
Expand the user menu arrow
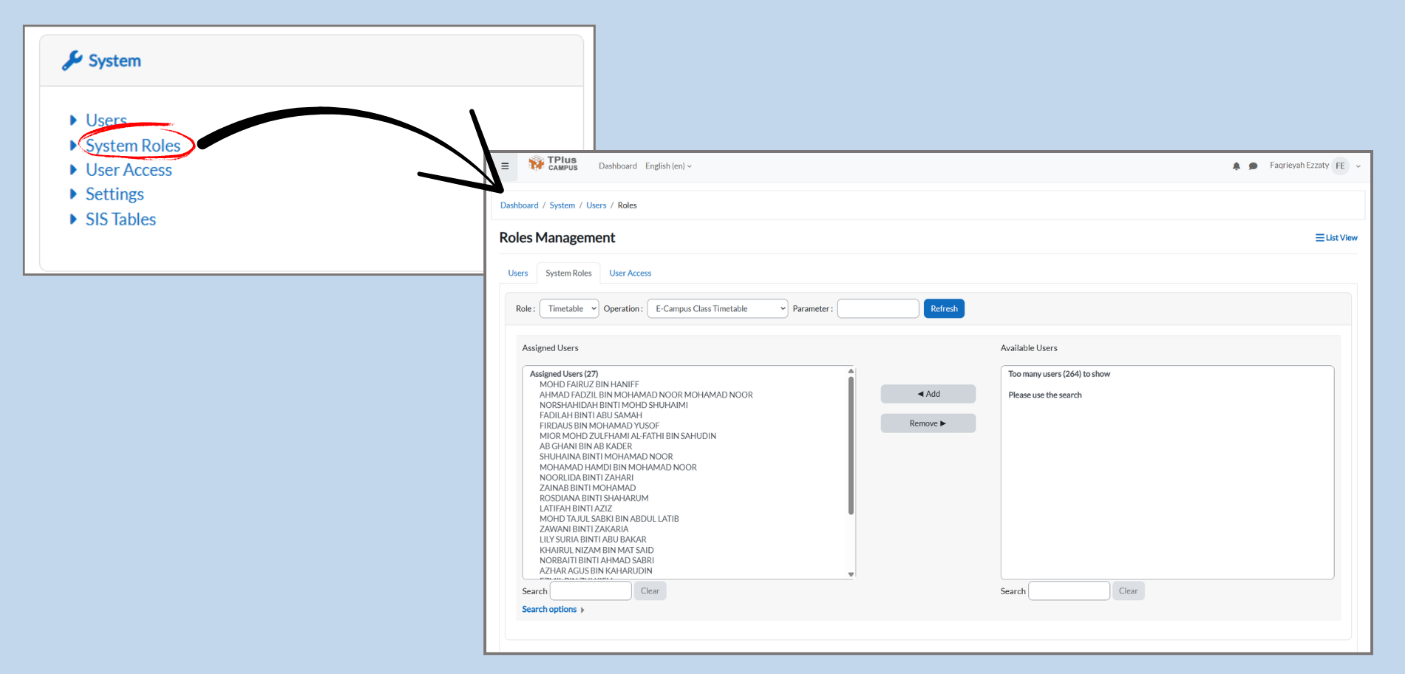[x=1358, y=166]
